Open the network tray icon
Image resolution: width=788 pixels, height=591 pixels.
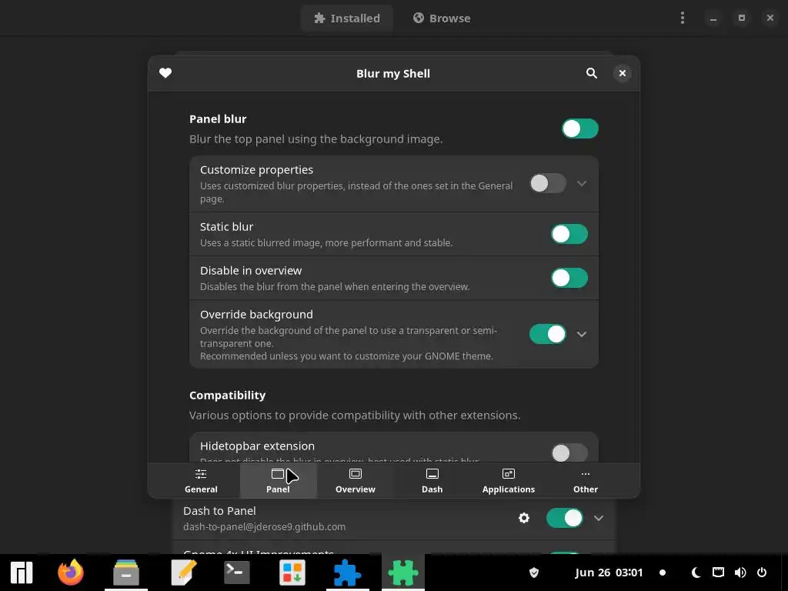coord(718,573)
